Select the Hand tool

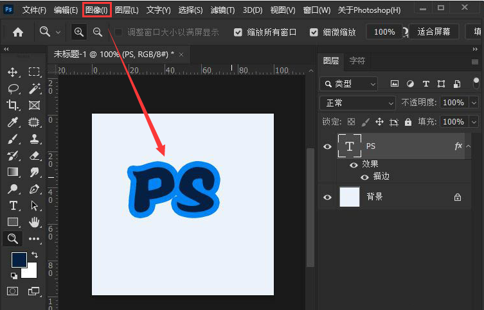click(34, 222)
